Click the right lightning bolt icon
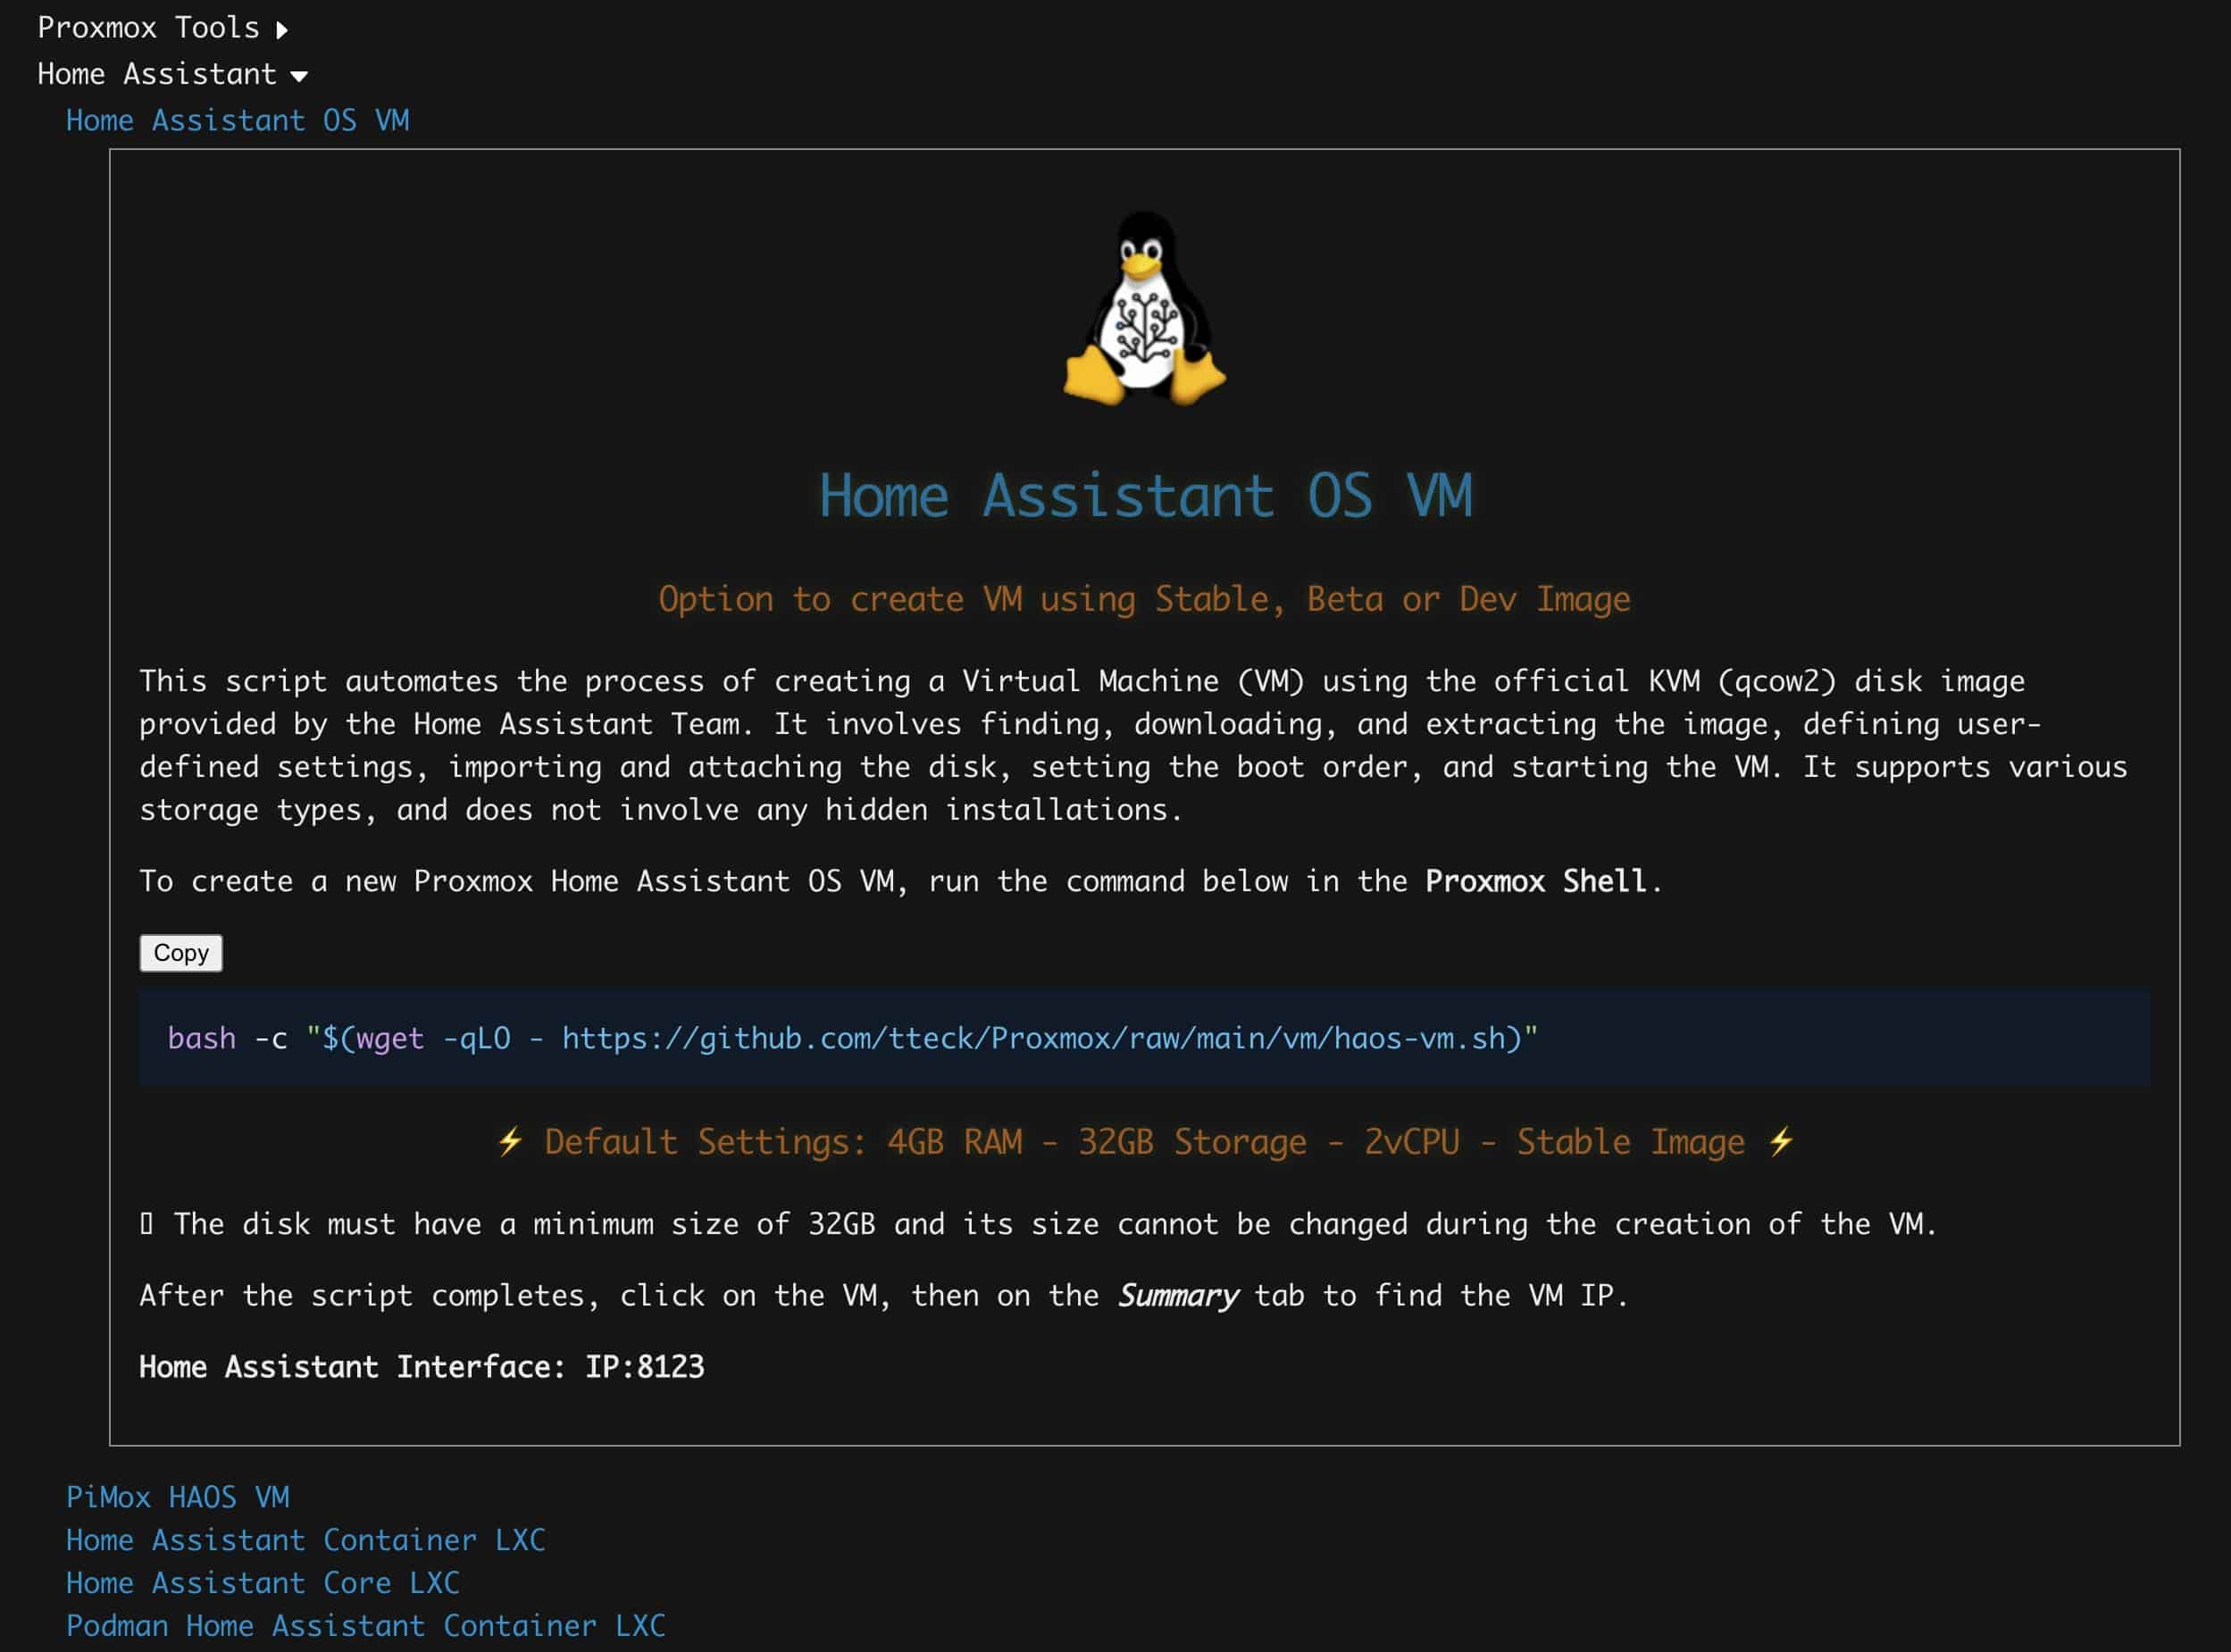2231x1652 pixels. pos(1780,1141)
